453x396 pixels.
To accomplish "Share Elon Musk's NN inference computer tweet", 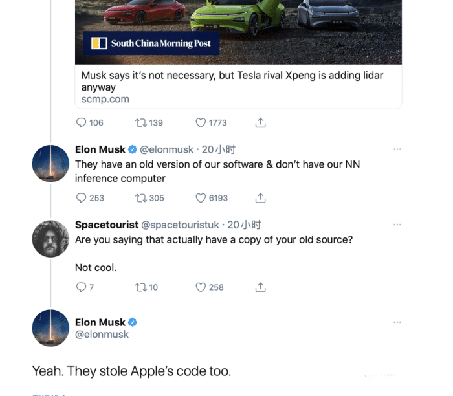I will 260,197.
